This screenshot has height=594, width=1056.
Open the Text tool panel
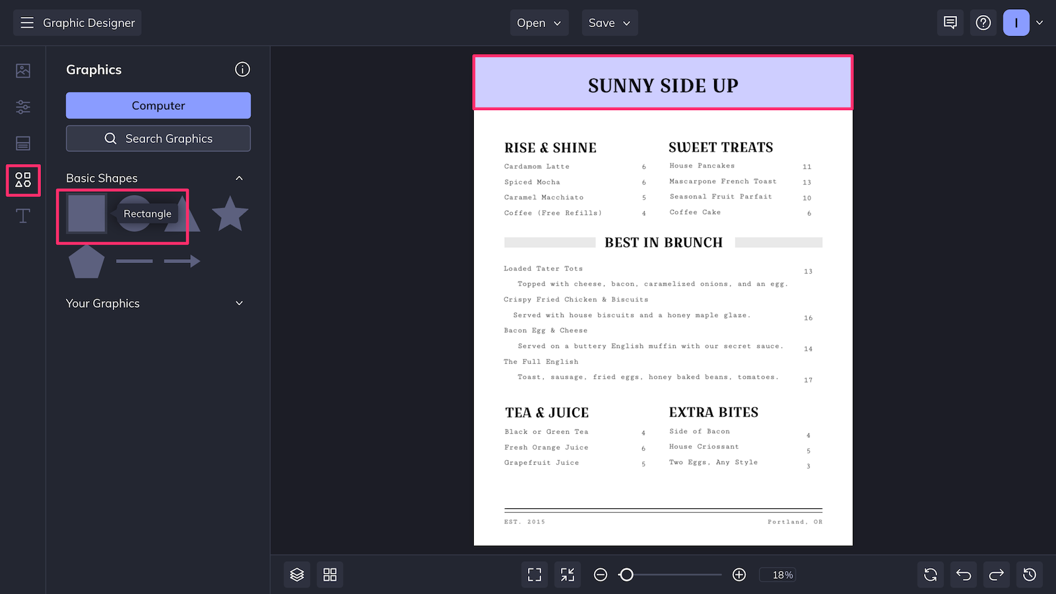coord(23,216)
